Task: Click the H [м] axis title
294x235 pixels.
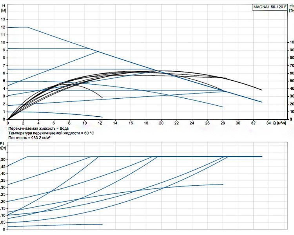Action: click(4, 8)
